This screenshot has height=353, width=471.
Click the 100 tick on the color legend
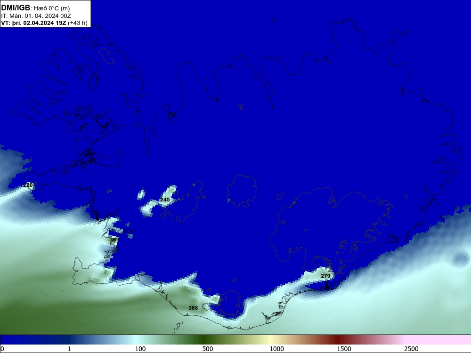(140, 349)
